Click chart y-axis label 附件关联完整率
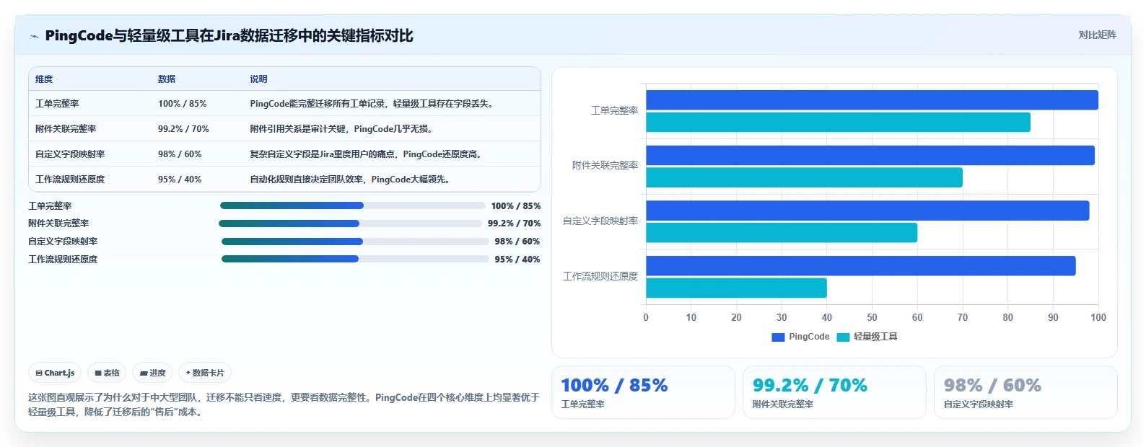Image resolution: width=1146 pixels, height=447 pixels. tap(605, 166)
